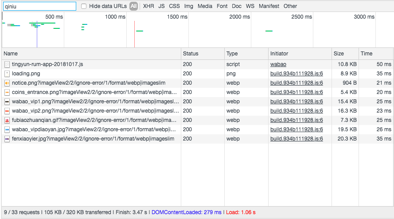394x219 pixels.
Task: Open build.934b111928.js:6 initiator for wabao_vip2.png
Action: (x=296, y=111)
